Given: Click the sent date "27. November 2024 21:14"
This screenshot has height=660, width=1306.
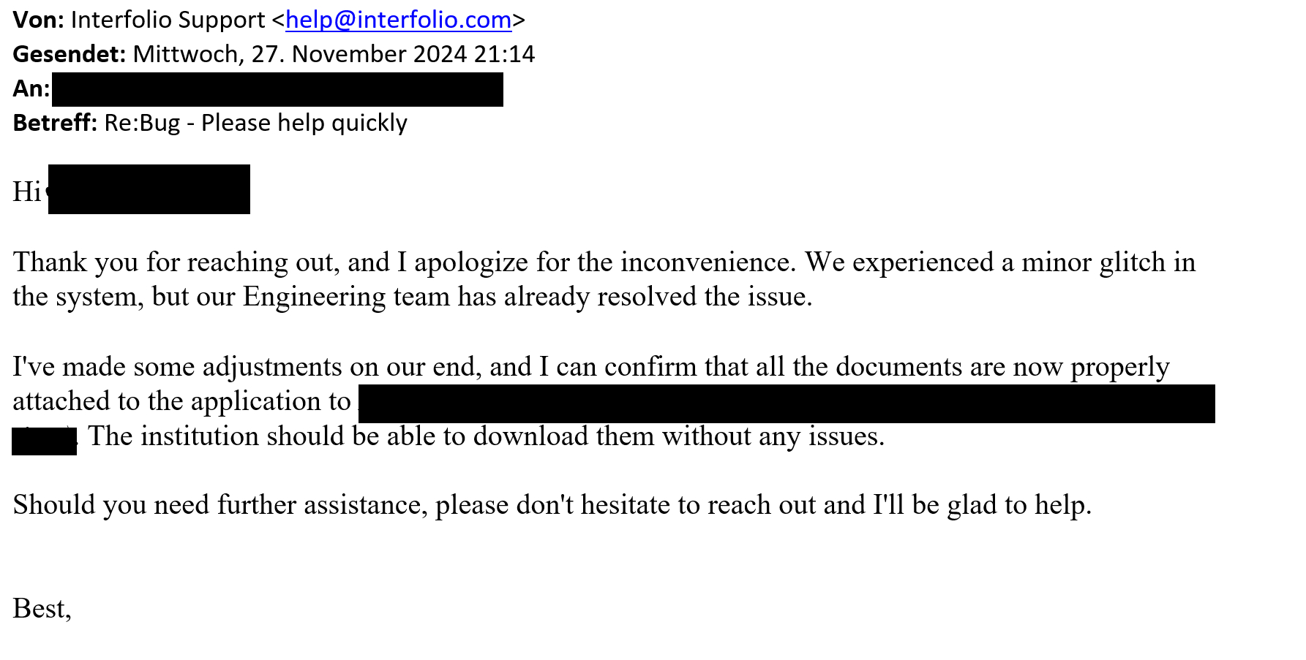Looking at the screenshot, I should 393,54.
